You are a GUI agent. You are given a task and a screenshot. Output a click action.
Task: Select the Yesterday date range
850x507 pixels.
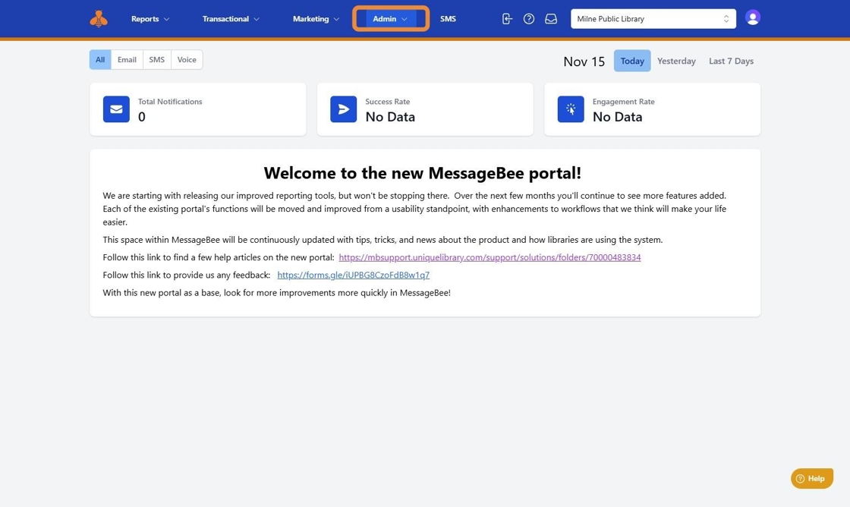coord(676,61)
